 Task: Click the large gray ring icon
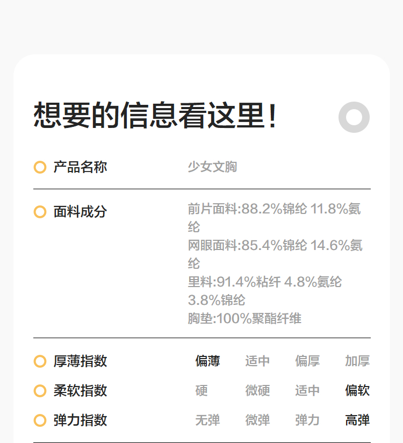click(x=354, y=117)
